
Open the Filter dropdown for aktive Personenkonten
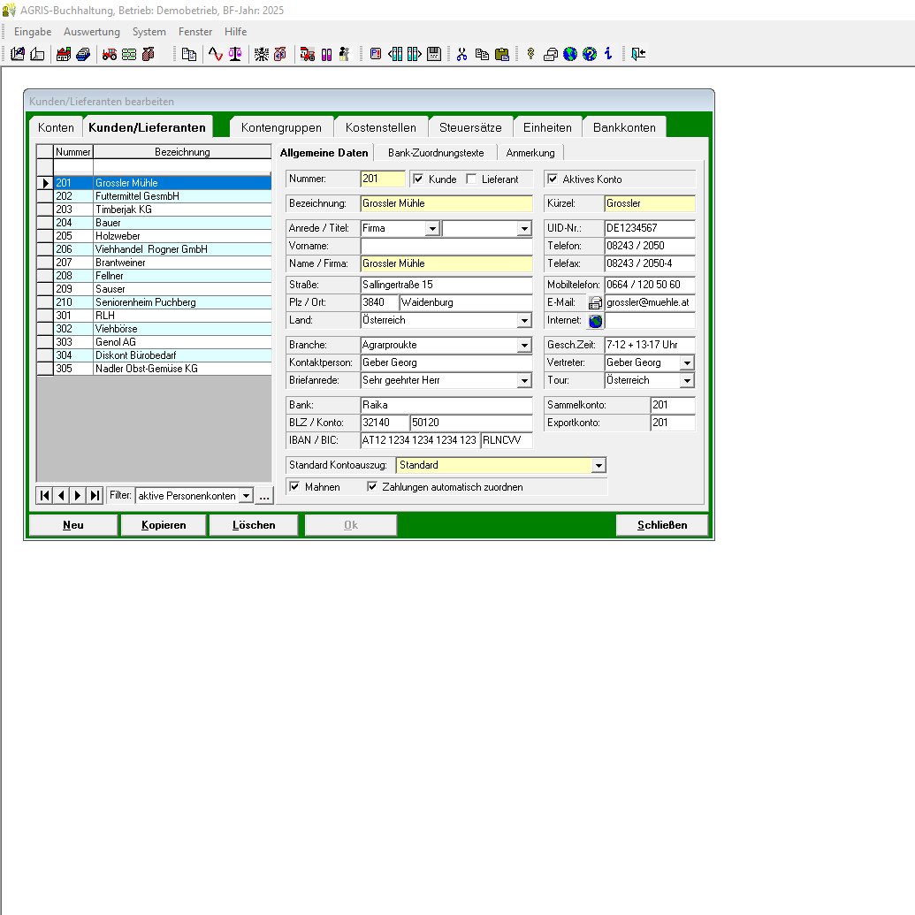click(x=246, y=496)
